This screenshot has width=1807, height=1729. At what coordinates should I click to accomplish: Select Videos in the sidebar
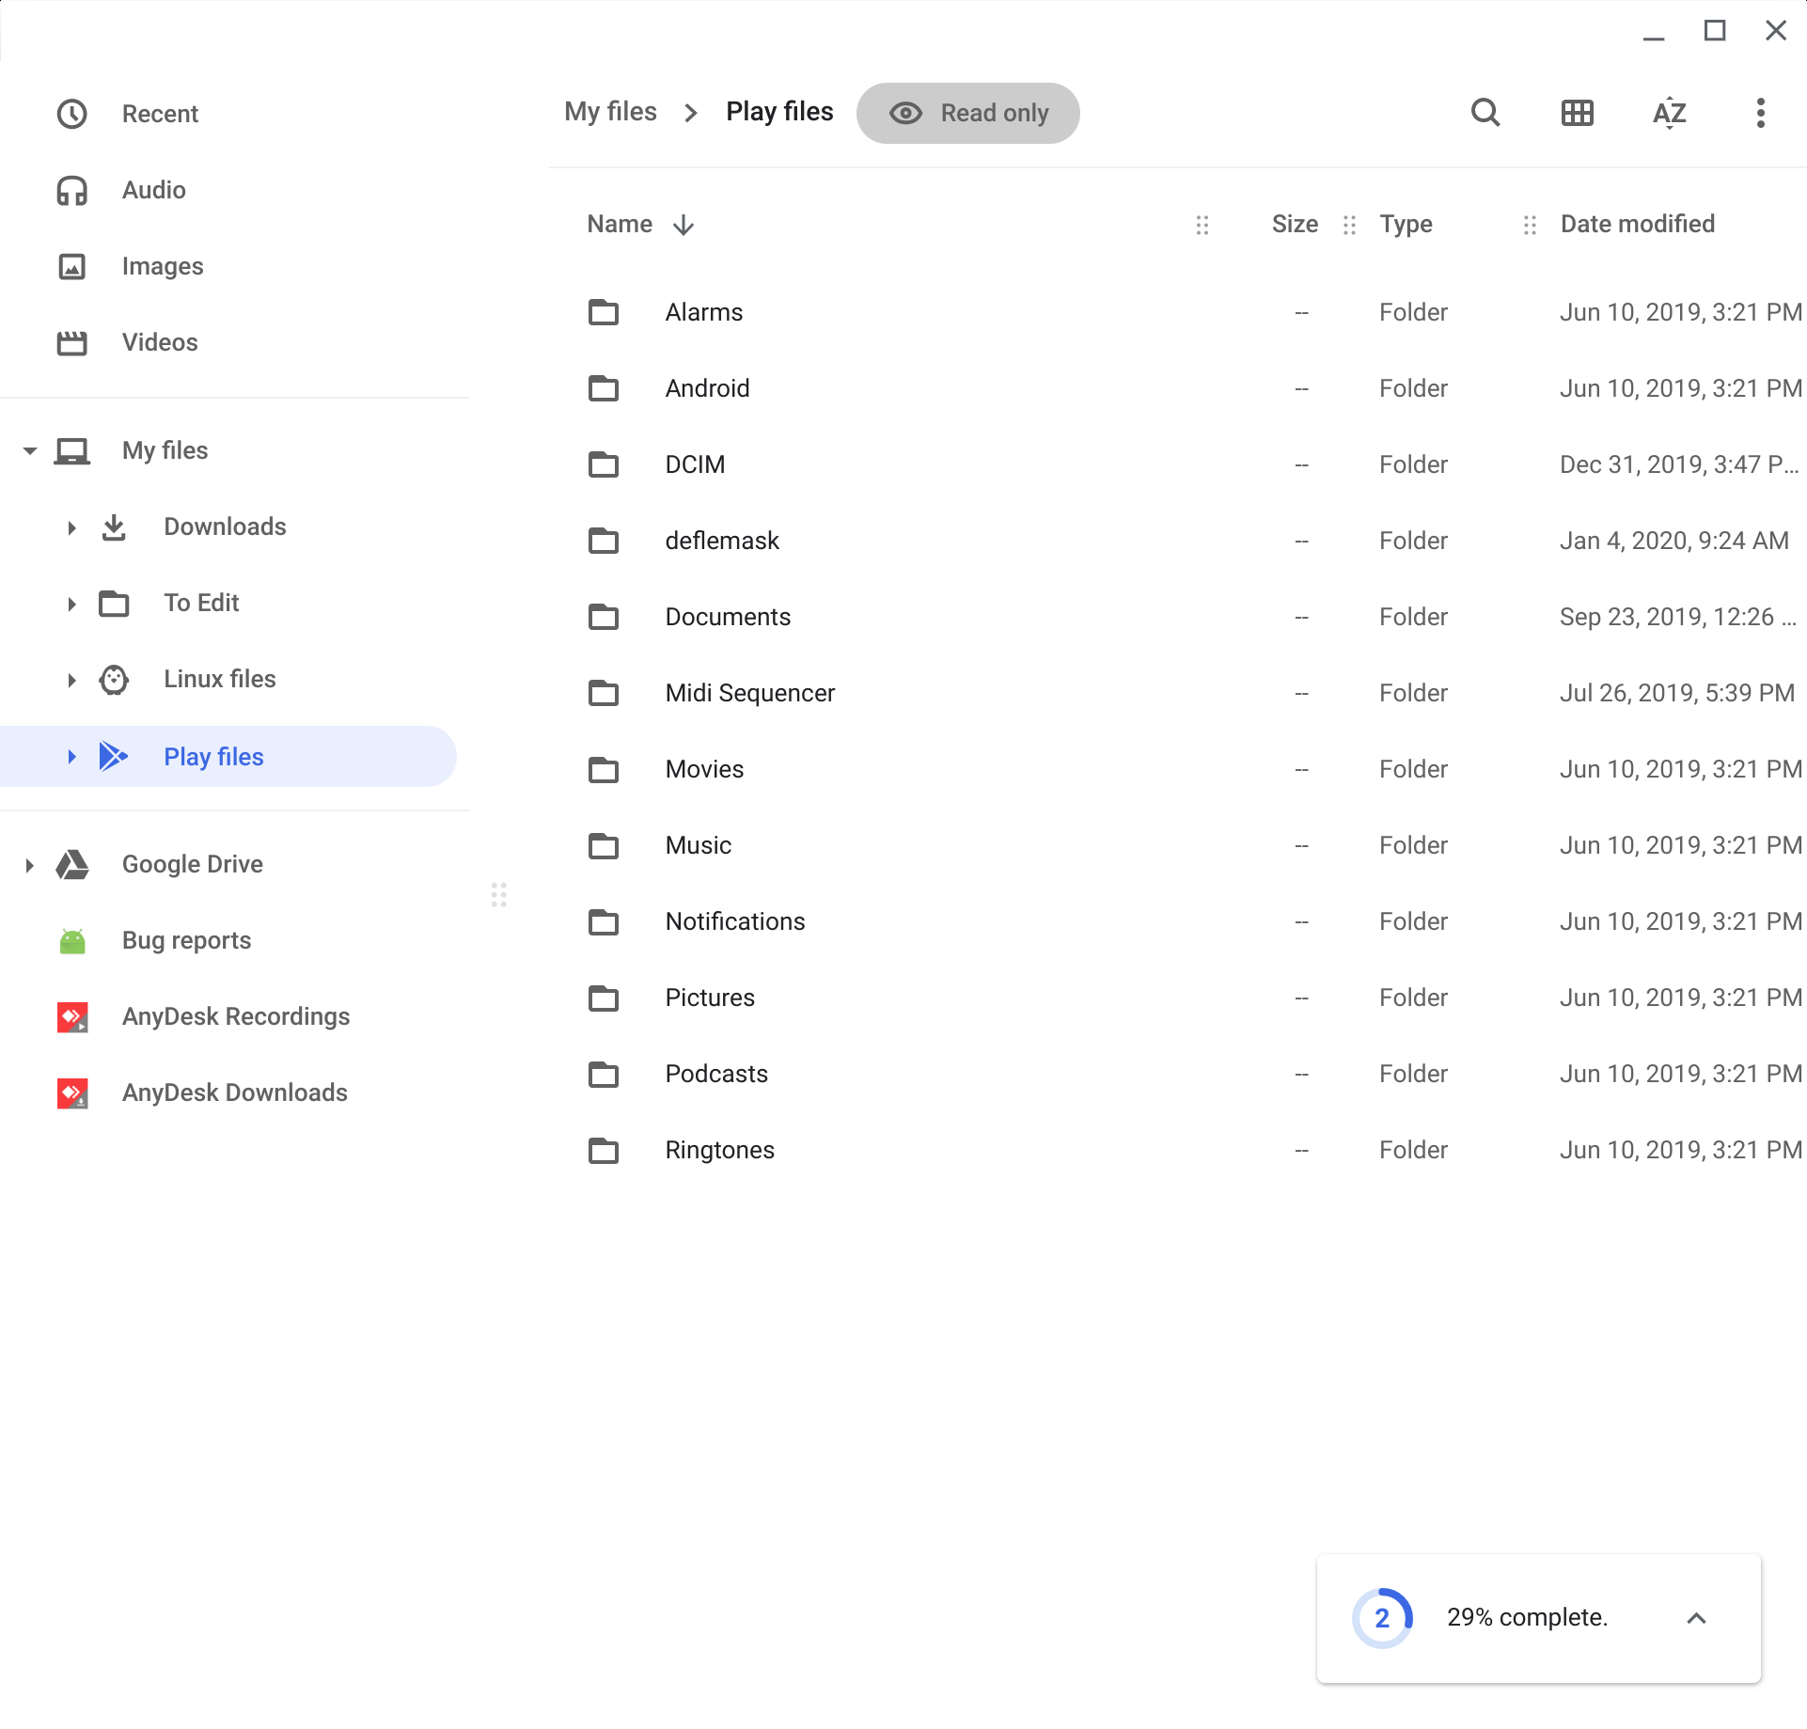click(x=160, y=342)
